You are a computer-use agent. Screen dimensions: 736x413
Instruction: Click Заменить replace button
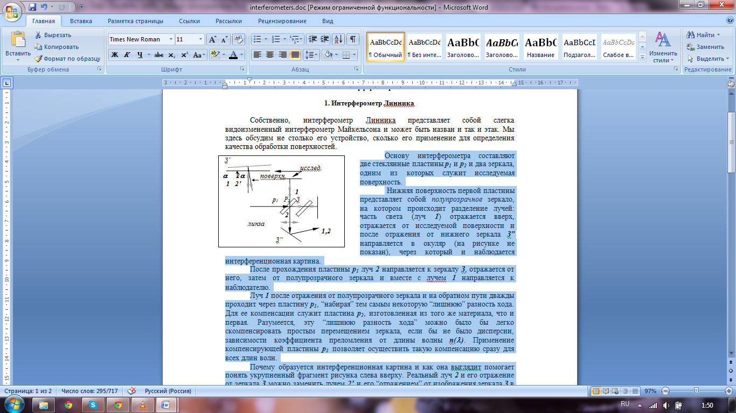[x=706, y=47]
